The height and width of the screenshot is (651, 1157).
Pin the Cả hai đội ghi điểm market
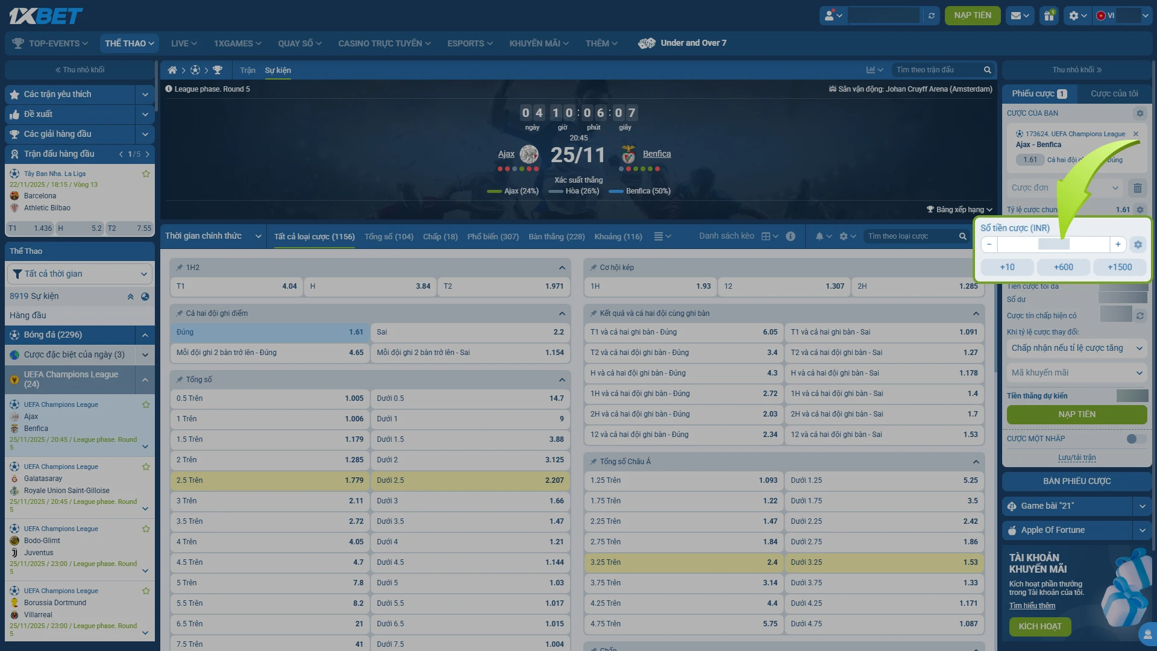click(x=180, y=313)
